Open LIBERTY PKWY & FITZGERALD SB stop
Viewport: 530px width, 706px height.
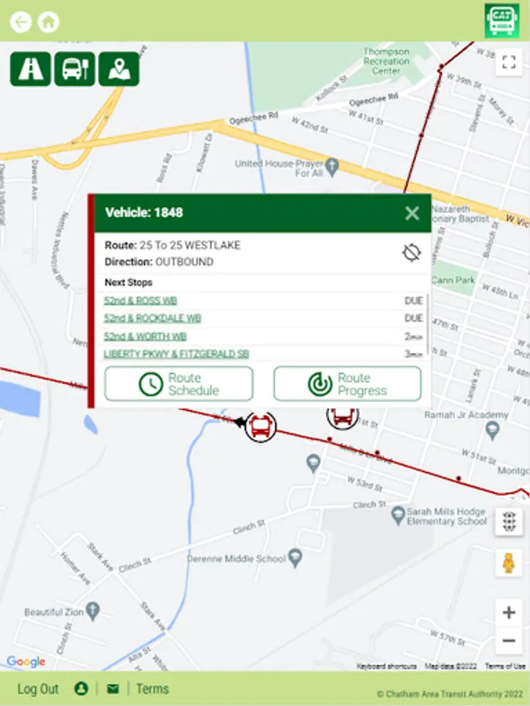point(176,354)
